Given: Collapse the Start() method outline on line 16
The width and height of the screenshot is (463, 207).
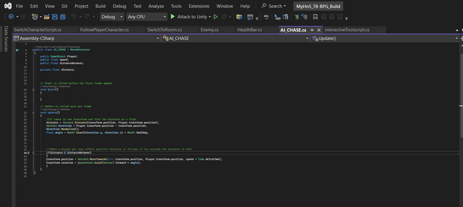Looking at the screenshot, I should pyautogui.click(x=33, y=90).
